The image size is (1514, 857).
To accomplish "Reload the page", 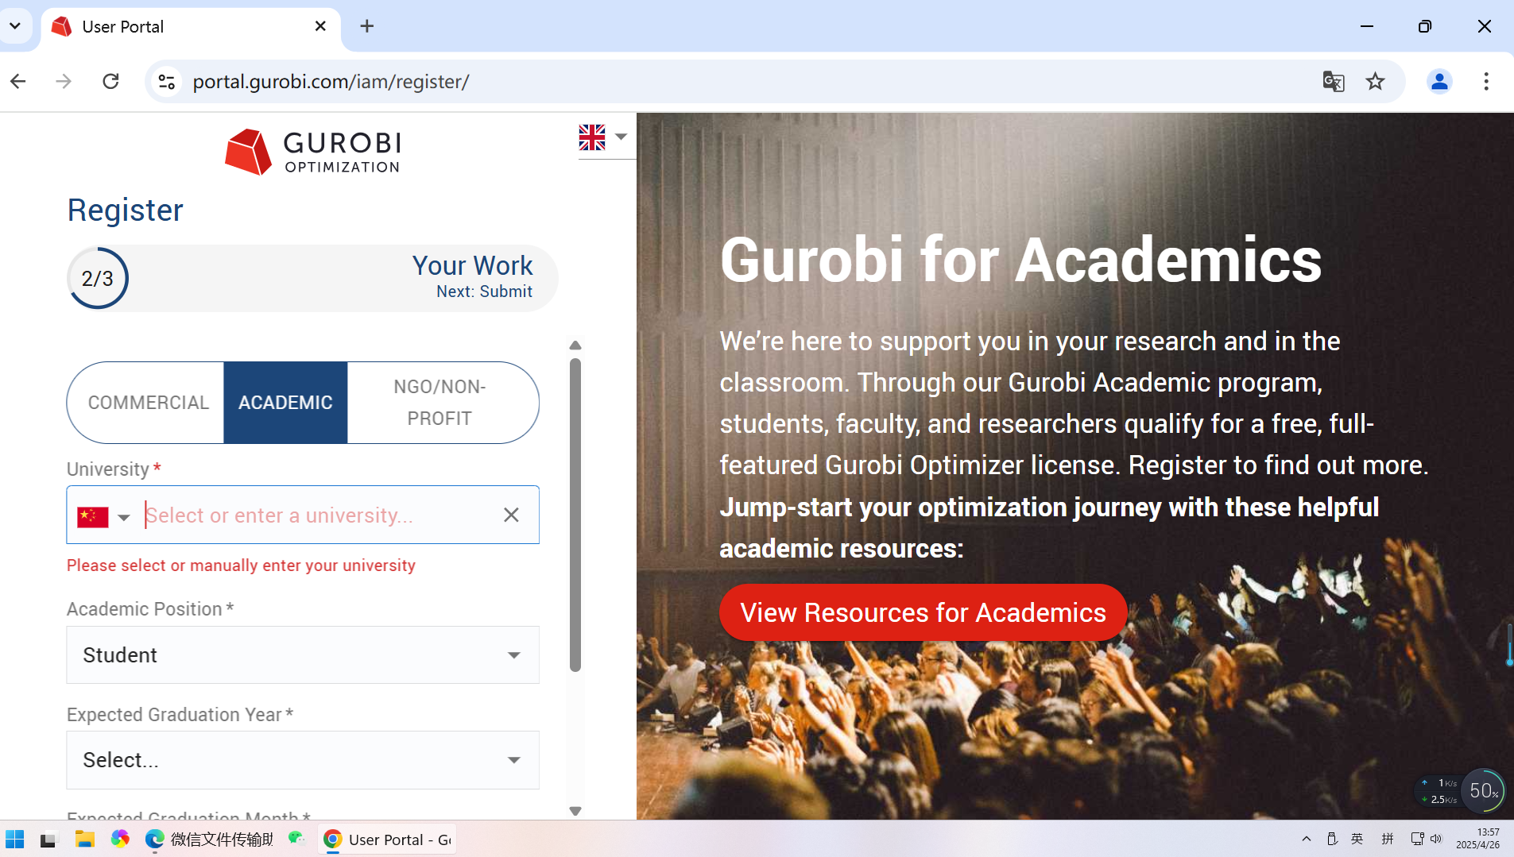I will click(x=110, y=81).
